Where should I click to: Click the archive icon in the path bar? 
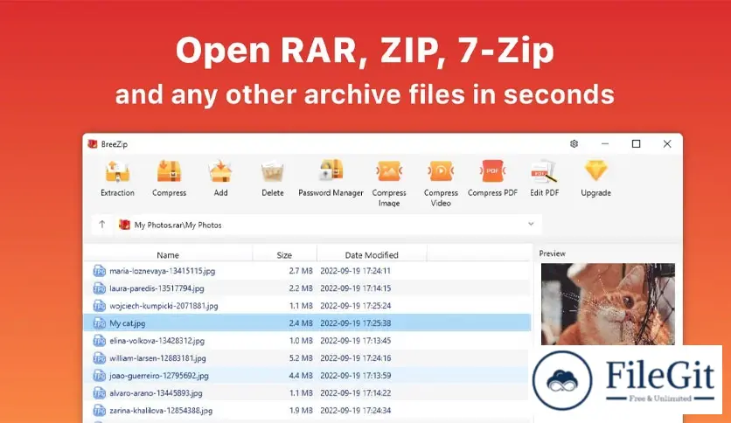click(124, 225)
